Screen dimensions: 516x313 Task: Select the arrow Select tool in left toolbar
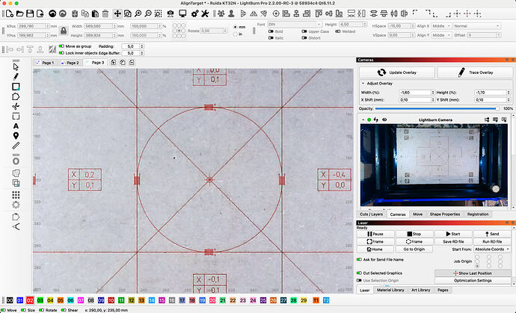16,66
